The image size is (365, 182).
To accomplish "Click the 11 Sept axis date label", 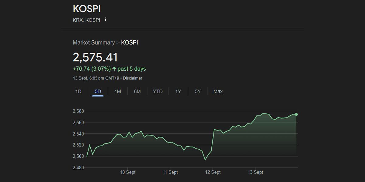I will click(170, 172).
